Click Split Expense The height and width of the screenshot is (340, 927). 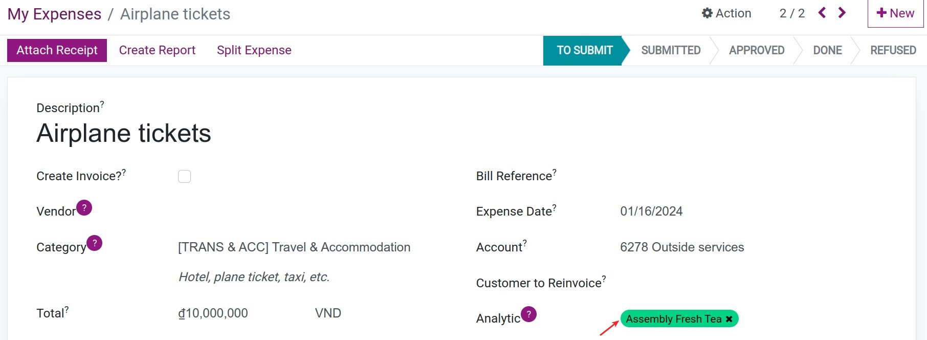(x=254, y=50)
